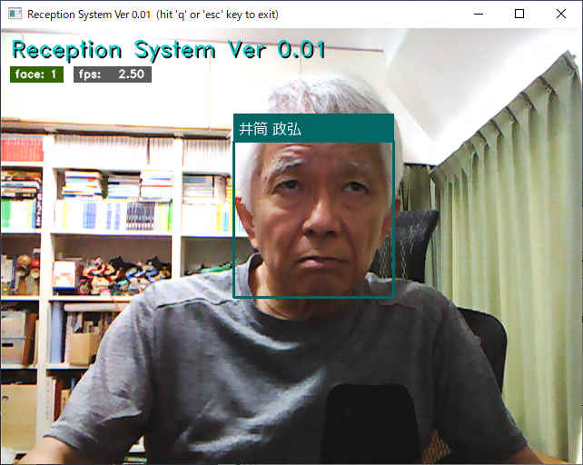
Task: Click the gray 'fps:' label
Action: pyautogui.click(x=90, y=74)
